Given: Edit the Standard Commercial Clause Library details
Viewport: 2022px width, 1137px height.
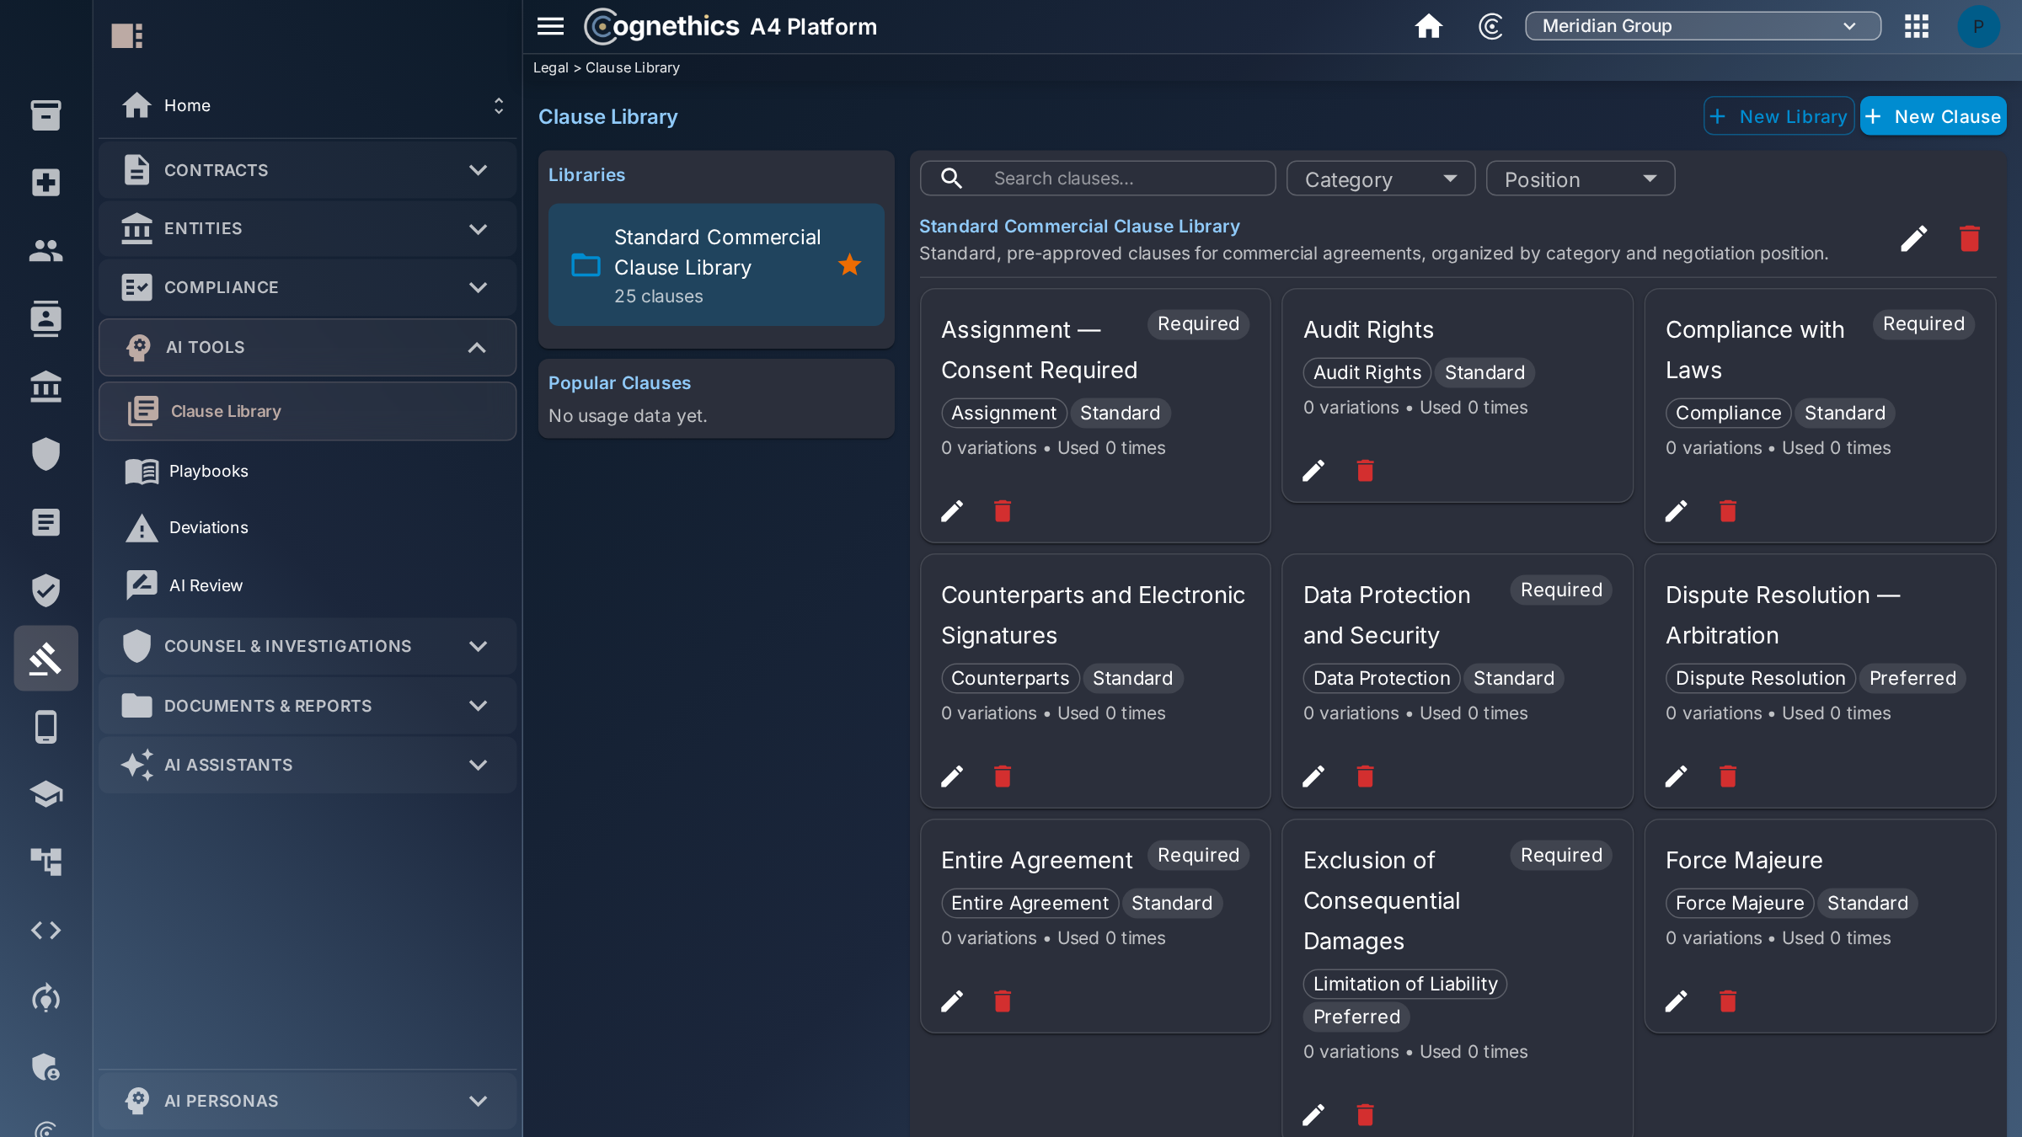Looking at the screenshot, I should [x=1913, y=239].
